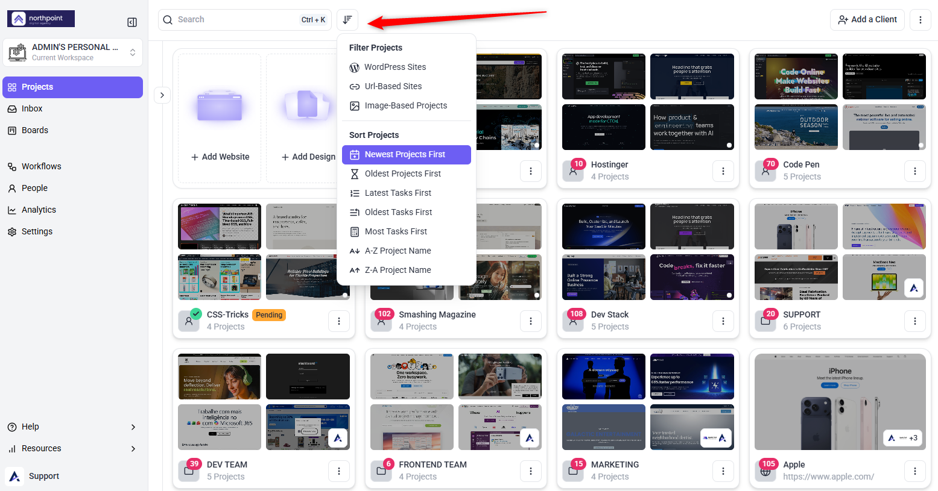Image resolution: width=938 pixels, height=491 pixels.
Task: Click the People icon
Action: 12,189
